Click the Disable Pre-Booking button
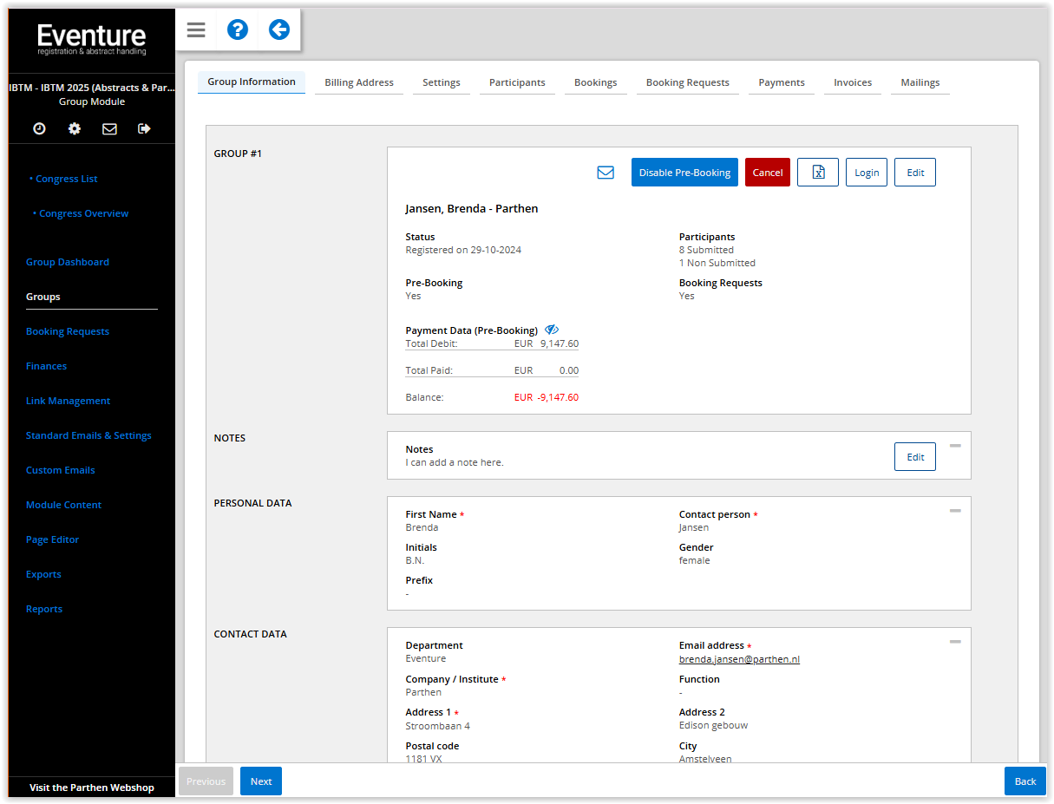Image resolution: width=1054 pixels, height=804 pixels. 684,173
